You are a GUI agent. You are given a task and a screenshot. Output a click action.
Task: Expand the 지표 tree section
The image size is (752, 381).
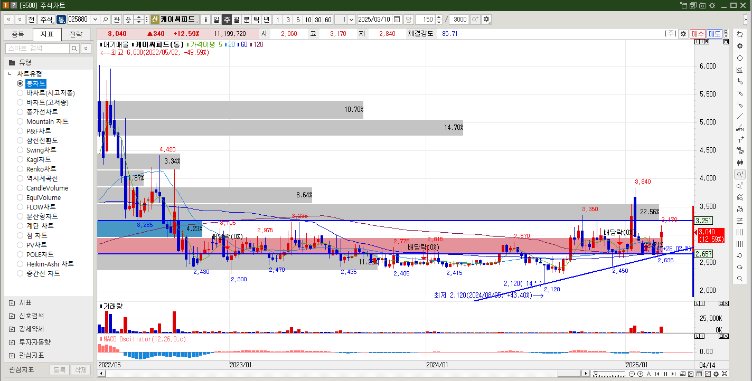[x=12, y=303]
